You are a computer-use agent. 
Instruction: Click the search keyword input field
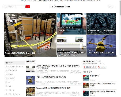click(x=14, y=7)
